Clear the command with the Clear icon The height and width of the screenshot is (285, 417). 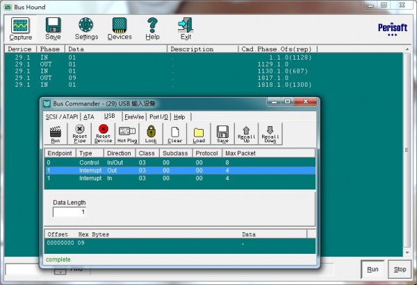[174, 134]
